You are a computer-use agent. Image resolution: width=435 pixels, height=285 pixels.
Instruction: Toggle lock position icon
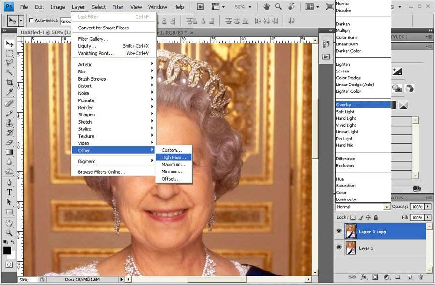pos(368,217)
